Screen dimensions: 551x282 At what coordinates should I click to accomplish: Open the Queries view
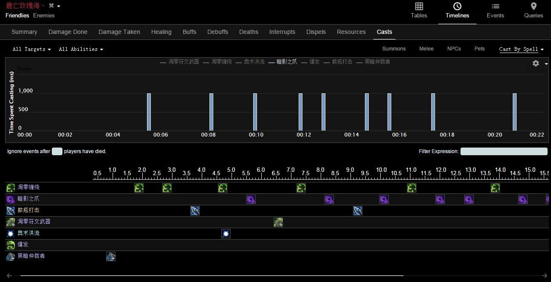tap(533, 11)
